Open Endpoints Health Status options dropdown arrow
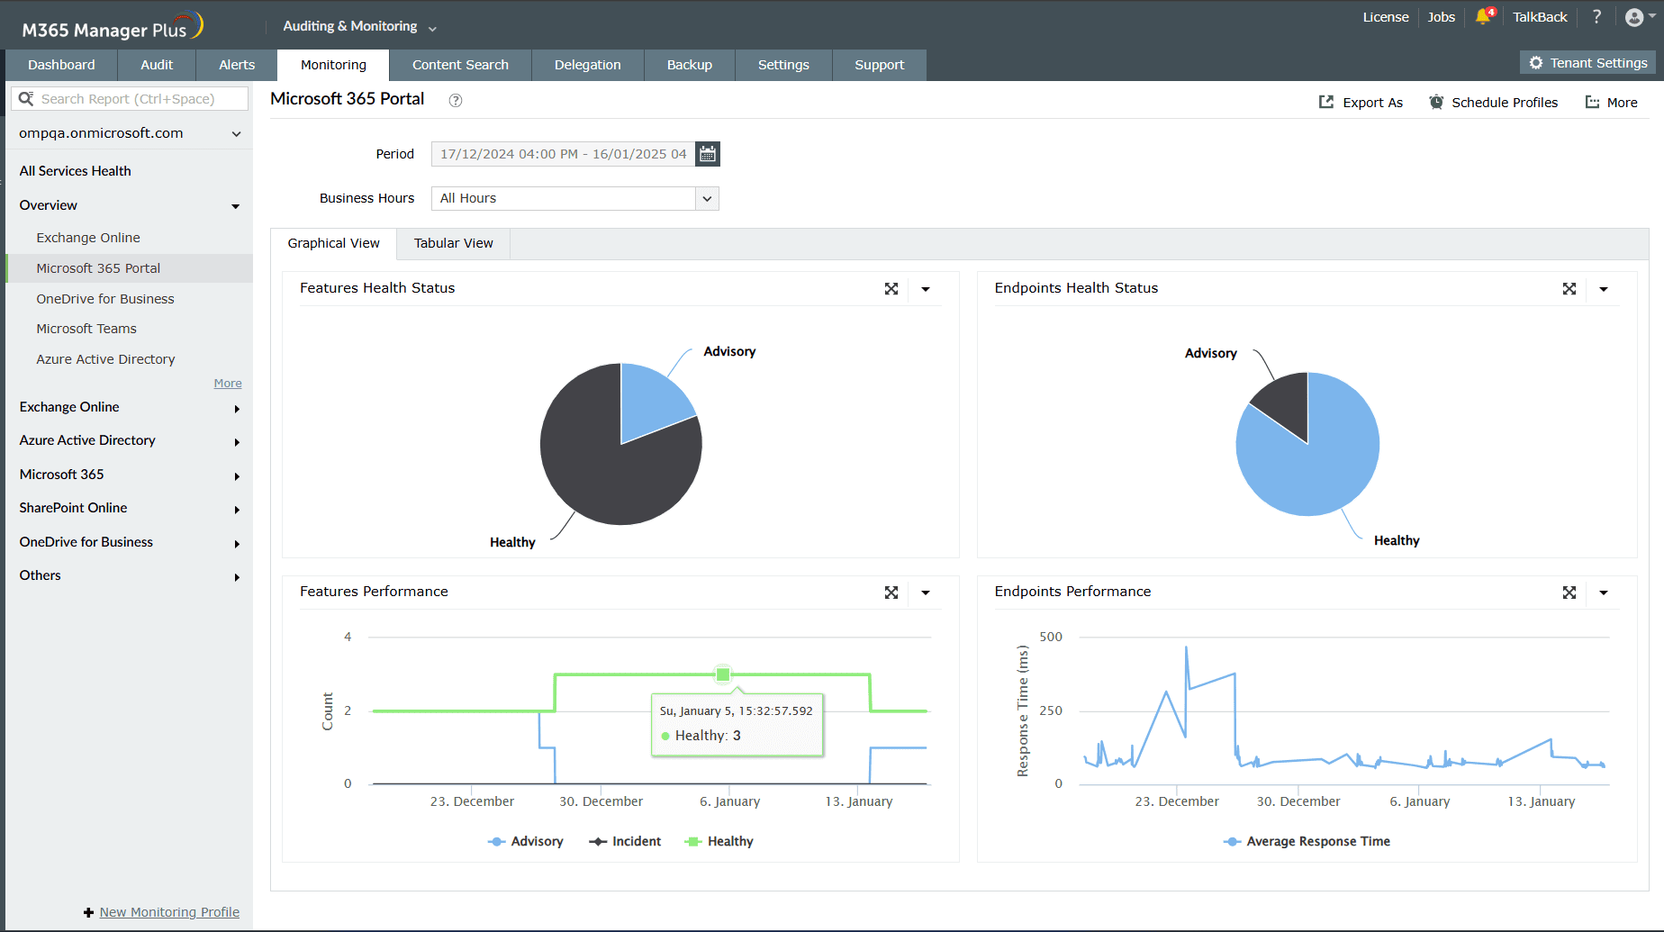The image size is (1664, 932). click(1604, 289)
